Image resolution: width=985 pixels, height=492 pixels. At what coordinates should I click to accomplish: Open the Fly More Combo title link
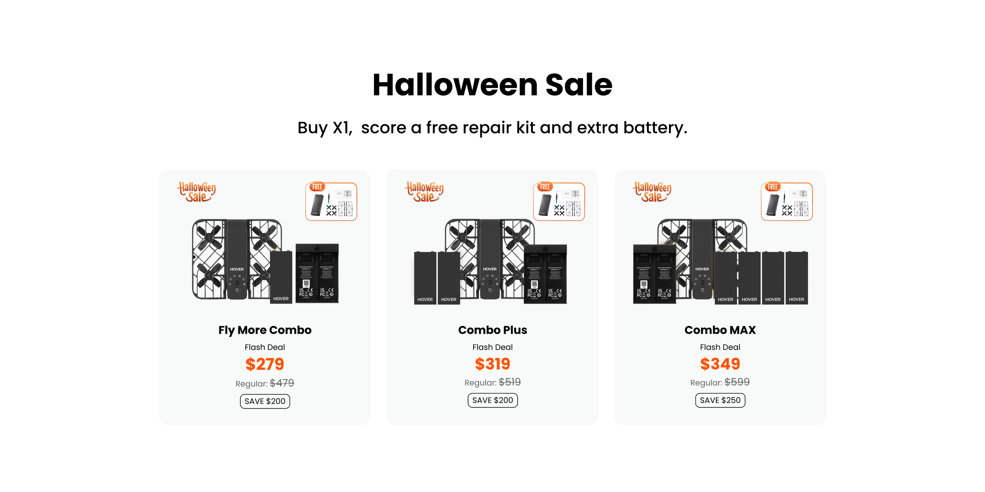click(265, 330)
